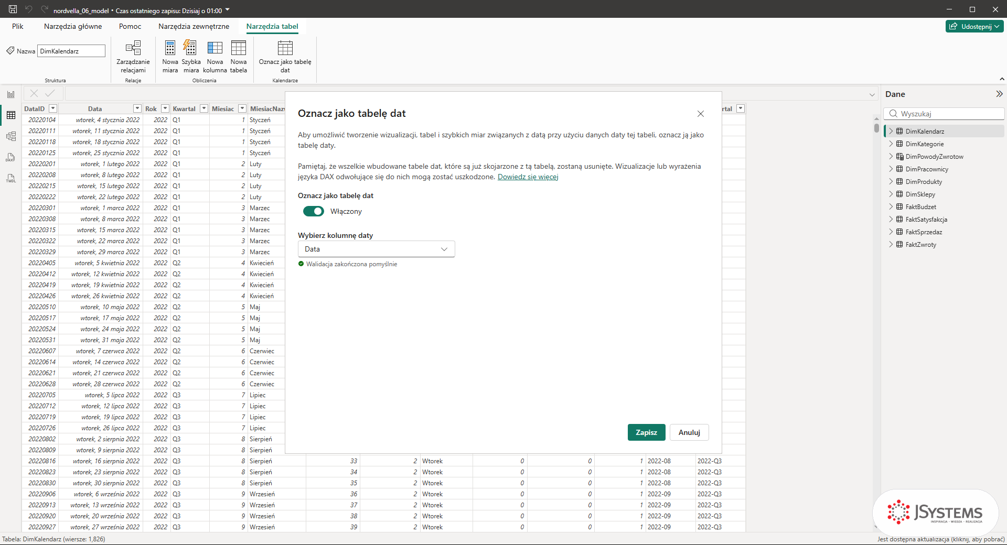Create a Nowa tabela

(239, 57)
